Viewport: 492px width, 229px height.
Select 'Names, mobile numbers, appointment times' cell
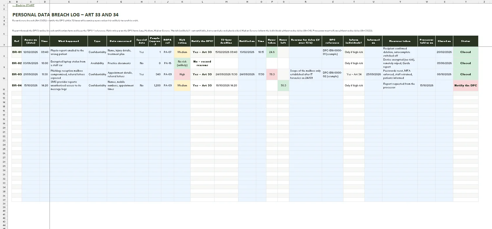(x=121, y=85)
